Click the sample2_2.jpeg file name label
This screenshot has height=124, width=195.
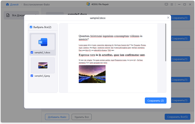[x=42, y=76]
